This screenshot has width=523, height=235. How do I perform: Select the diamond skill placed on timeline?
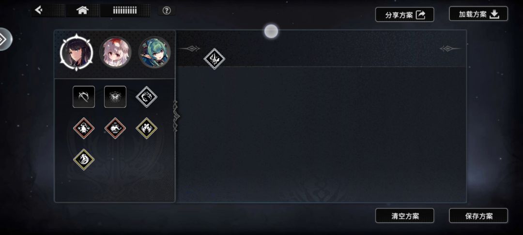(x=215, y=59)
